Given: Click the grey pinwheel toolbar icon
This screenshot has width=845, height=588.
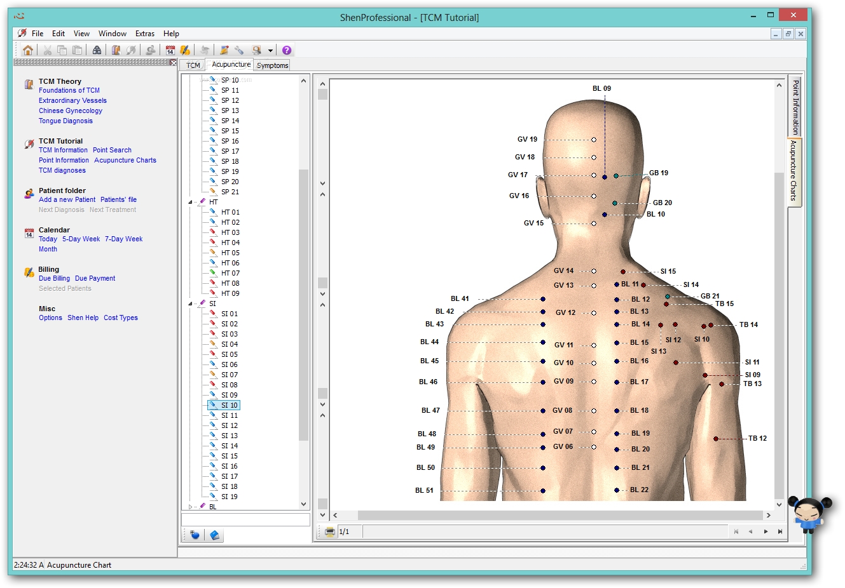Looking at the screenshot, I should coord(205,50).
